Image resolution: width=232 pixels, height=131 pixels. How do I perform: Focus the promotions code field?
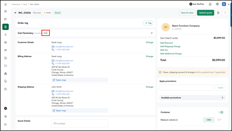(187, 87)
